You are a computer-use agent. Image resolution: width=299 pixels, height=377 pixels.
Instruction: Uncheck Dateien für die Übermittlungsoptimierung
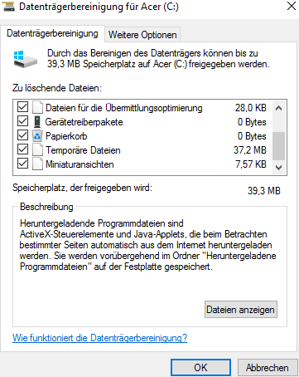(x=22, y=107)
